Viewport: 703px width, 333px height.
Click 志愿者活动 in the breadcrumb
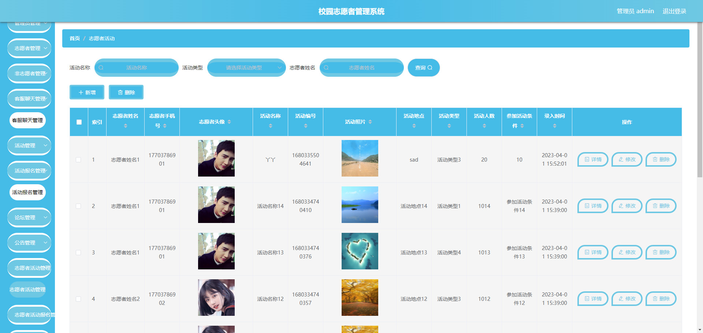point(102,38)
